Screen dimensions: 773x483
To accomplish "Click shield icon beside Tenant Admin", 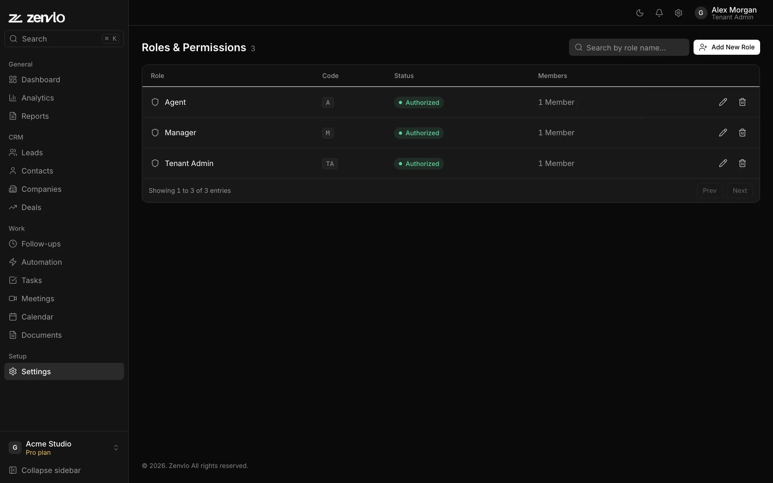I will pyautogui.click(x=155, y=163).
